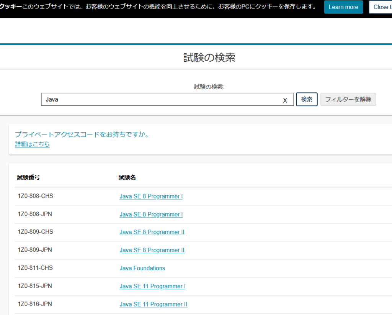
Task: Close the cookie notification banner
Action: tap(381, 7)
